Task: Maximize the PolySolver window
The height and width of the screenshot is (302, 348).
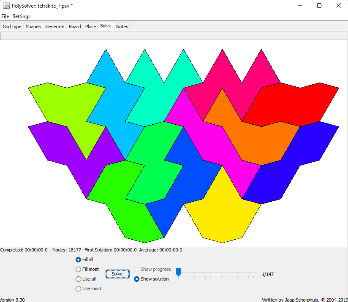Action: click(x=319, y=5)
